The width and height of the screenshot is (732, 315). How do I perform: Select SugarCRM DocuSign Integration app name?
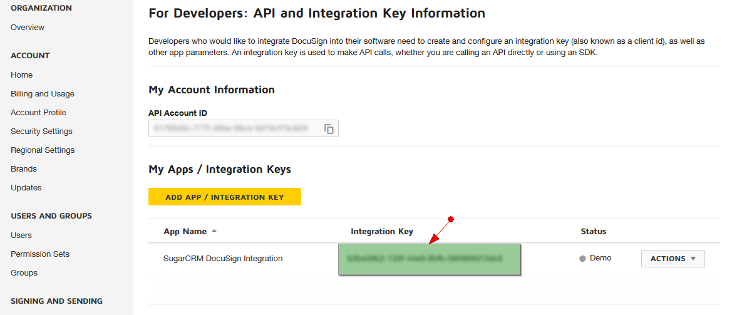223,258
